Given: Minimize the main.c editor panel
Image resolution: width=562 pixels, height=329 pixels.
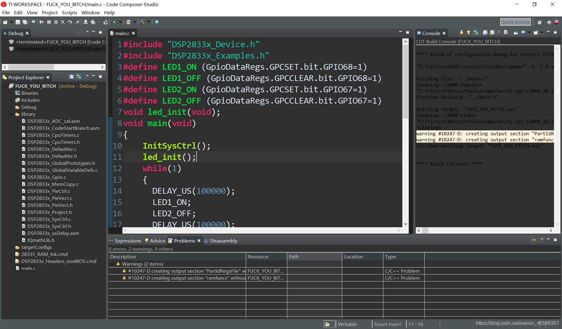Looking at the screenshot, I should tap(401, 32).
